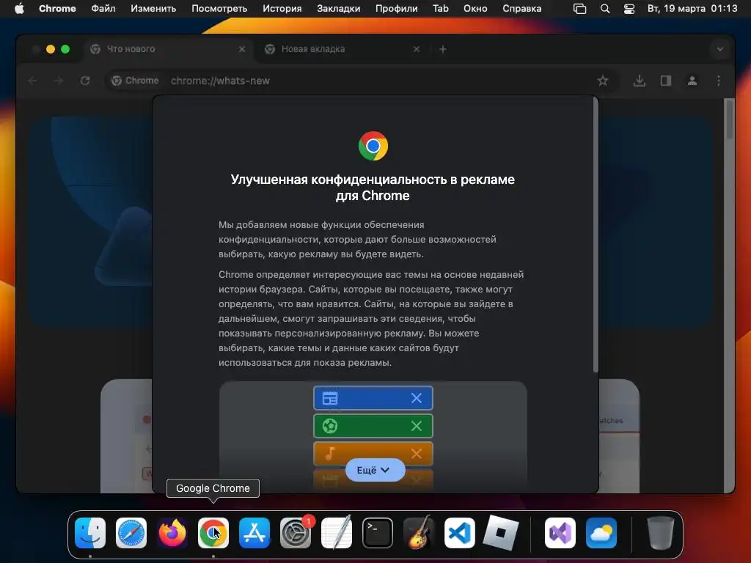The image size is (751, 563).
Task: Open the tab search dropdown arrow
Action: tap(720, 49)
